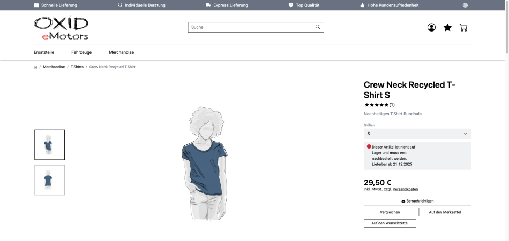Open the user account icon

[431, 27]
